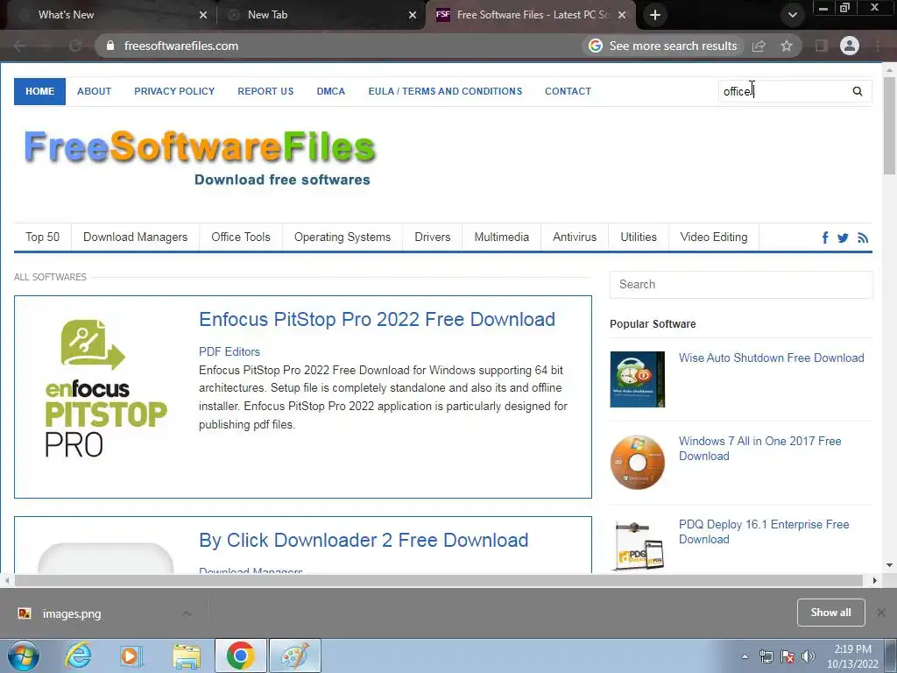
Task: Open PDQ Deploy 16.1 Enterprise link
Action: [x=764, y=532]
